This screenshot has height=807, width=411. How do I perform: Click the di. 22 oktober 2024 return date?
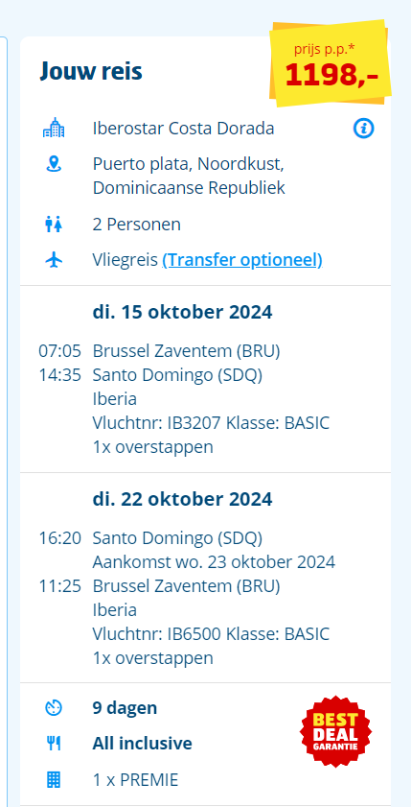click(182, 500)
